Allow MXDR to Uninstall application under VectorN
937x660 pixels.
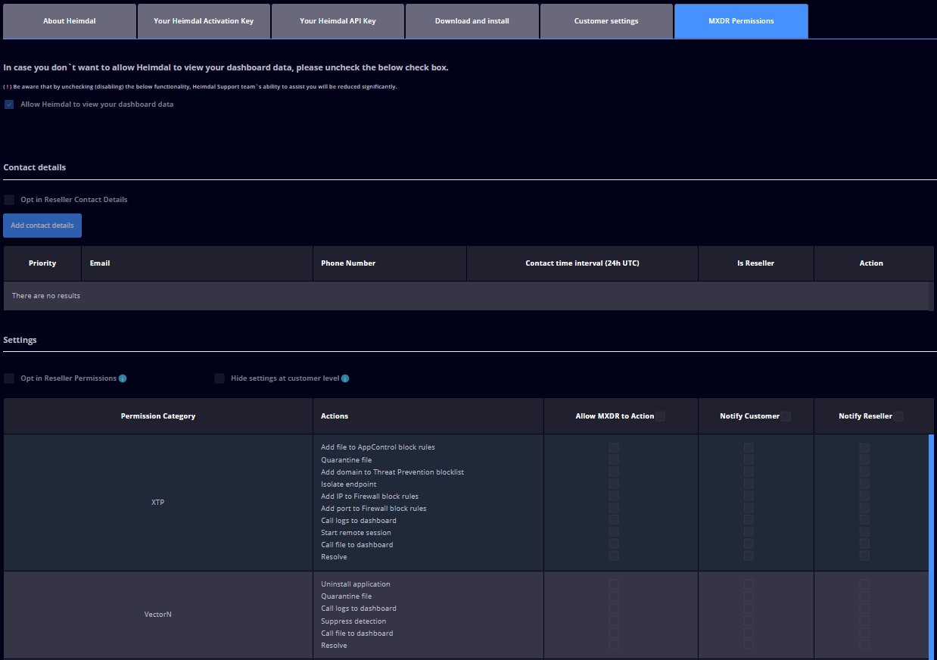613,584
